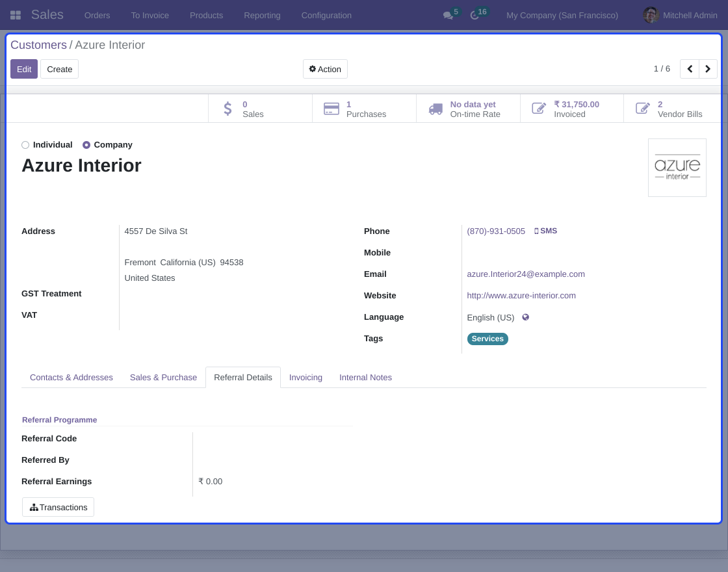Switch to the Invoicing tab

[305, 378]
